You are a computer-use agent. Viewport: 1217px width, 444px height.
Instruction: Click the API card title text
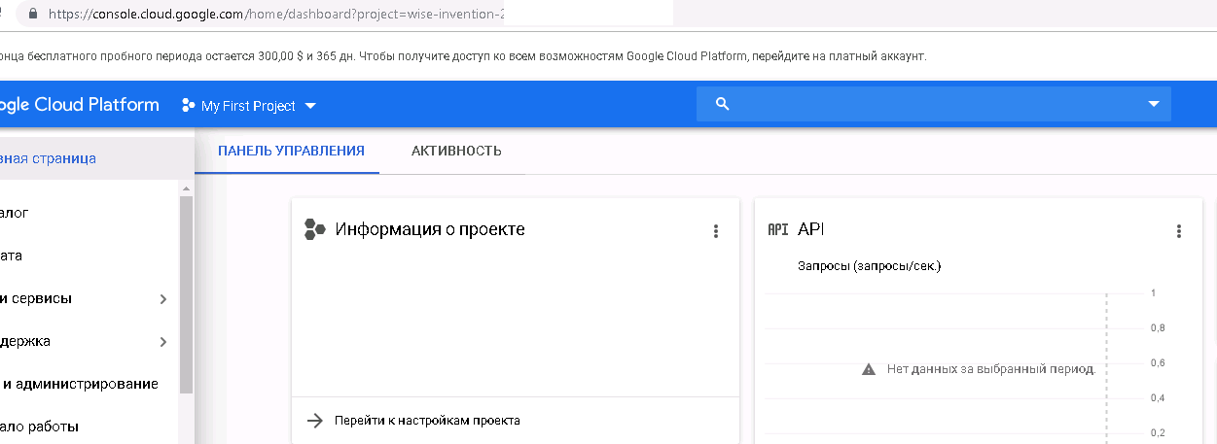811,229
